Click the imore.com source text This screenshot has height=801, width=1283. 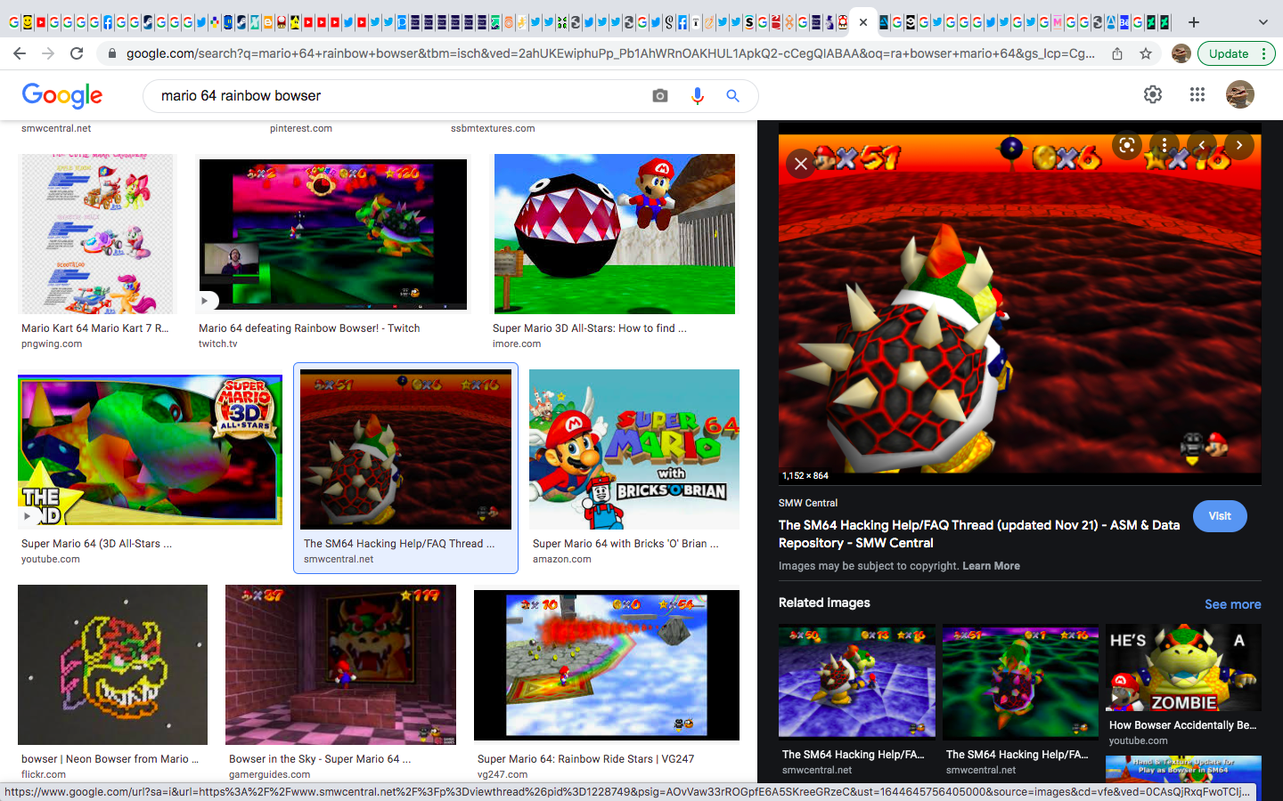click(x=517, y=344)
